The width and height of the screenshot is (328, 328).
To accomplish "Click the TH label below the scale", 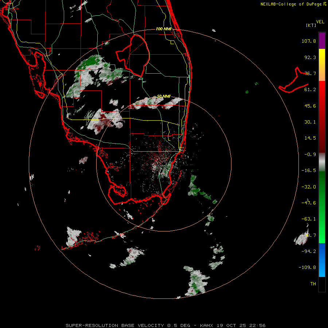I will pos(313,284).
